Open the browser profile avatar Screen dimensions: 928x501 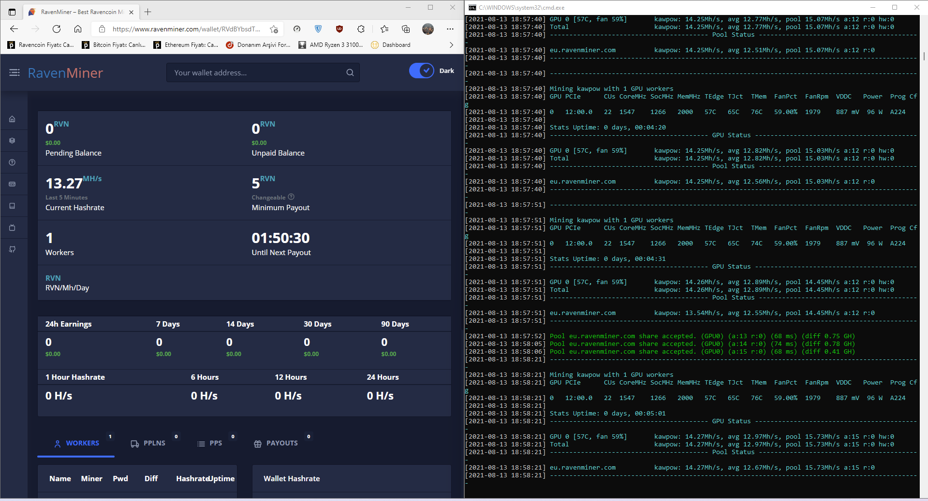[428, 29]
